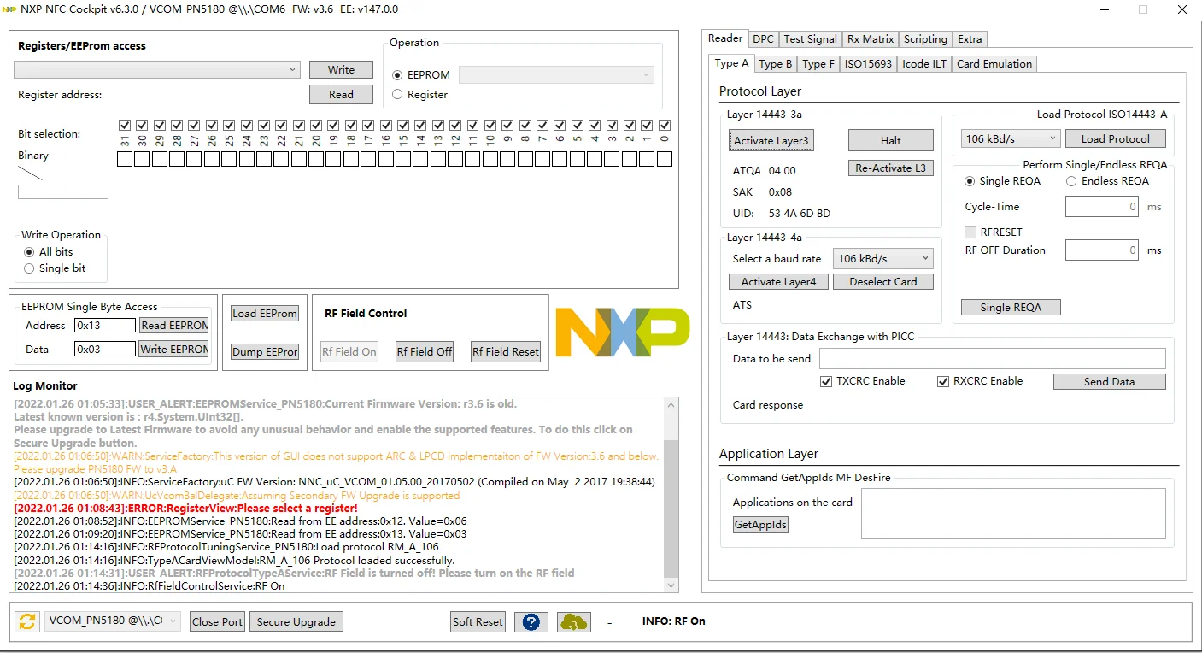
Task: Click Read EEPROM button
Action: [173, 326]
